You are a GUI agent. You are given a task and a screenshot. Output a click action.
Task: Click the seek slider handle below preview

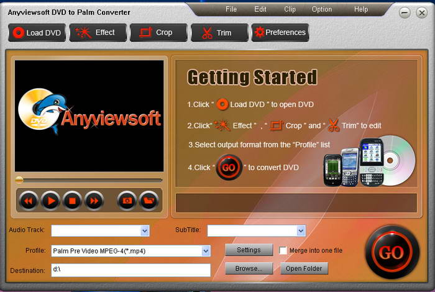(19, 180)
